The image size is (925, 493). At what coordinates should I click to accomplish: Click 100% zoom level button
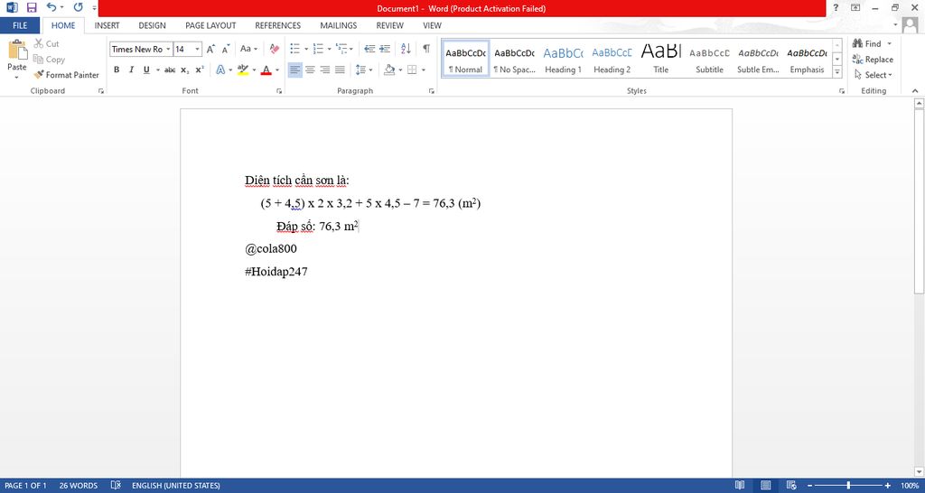pyautogui.click(x=910, y=486)
